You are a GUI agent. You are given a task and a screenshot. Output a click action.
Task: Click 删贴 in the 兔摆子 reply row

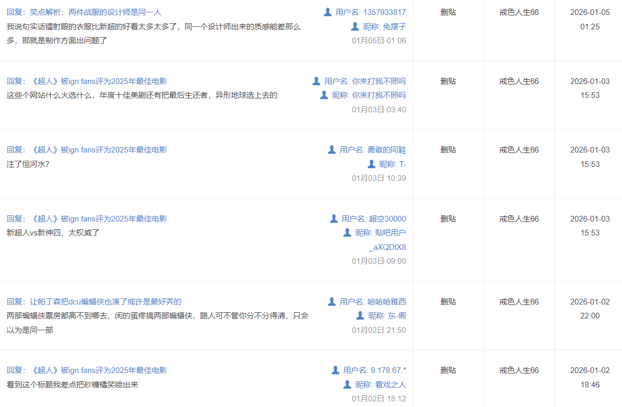(448, 12)
